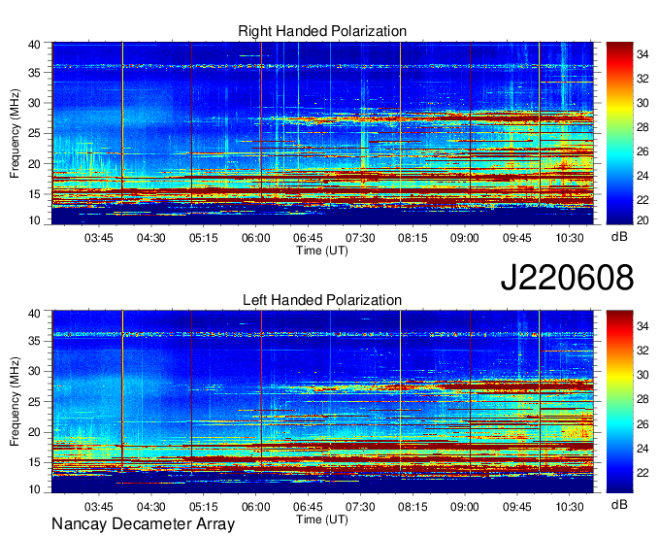Click the 06:45 time tick of the right-handed plot
This screenshot has width=660, height=536.
(x=308, y=238)
